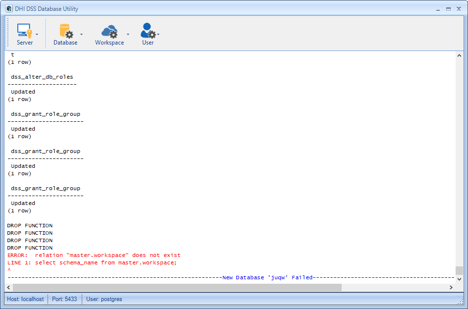Click the 'Port: 5433' status entry
468x309 pixels.
64,299
